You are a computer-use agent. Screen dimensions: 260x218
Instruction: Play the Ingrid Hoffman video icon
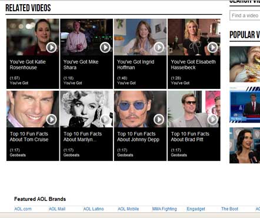click(x=159, y=47)
